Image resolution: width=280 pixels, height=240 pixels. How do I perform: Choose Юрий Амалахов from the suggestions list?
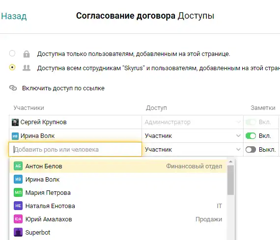coord(118,219)
